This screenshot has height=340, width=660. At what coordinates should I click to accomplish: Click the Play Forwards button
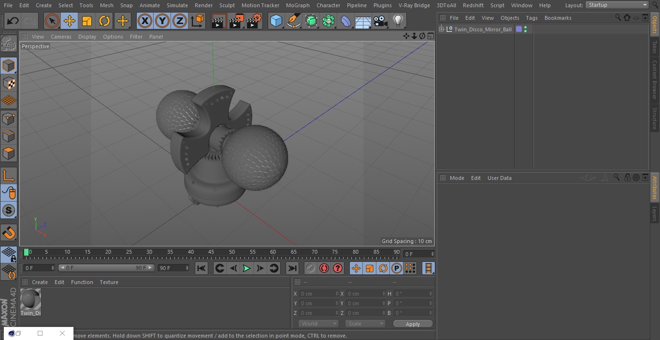point(246,268)
